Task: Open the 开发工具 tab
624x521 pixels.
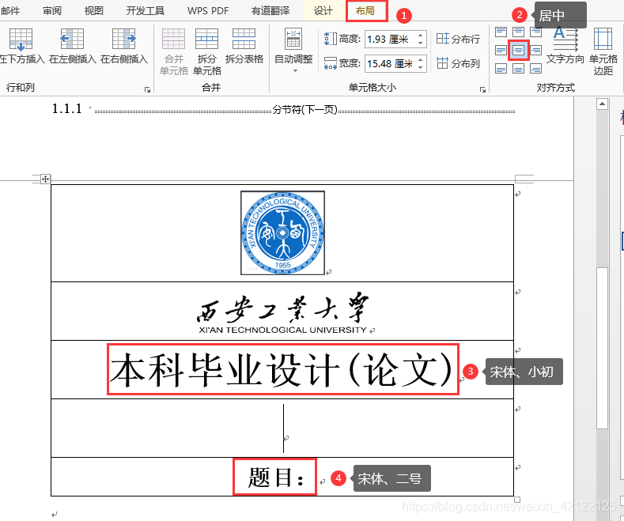Action: click(146, 10)
